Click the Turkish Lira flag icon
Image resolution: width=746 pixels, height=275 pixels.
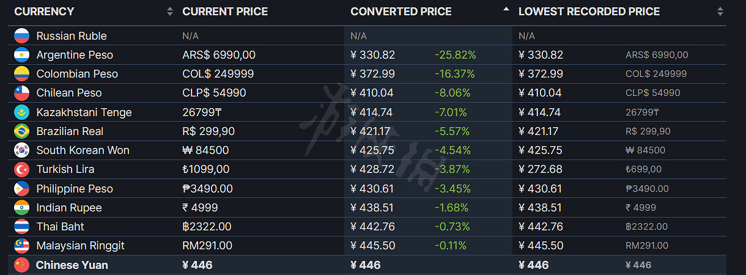pyautogui.click(x=22, y=169)
